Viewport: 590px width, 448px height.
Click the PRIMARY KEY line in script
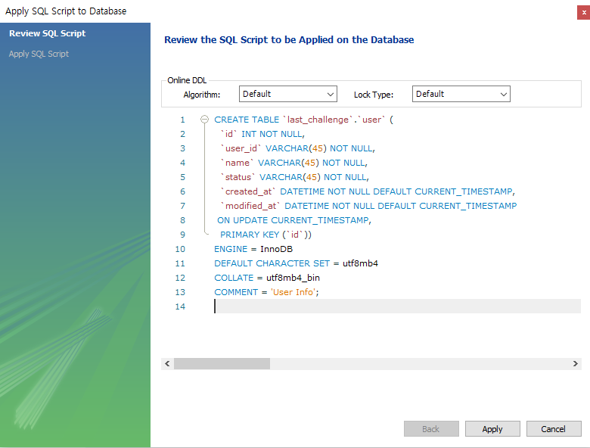265,235
